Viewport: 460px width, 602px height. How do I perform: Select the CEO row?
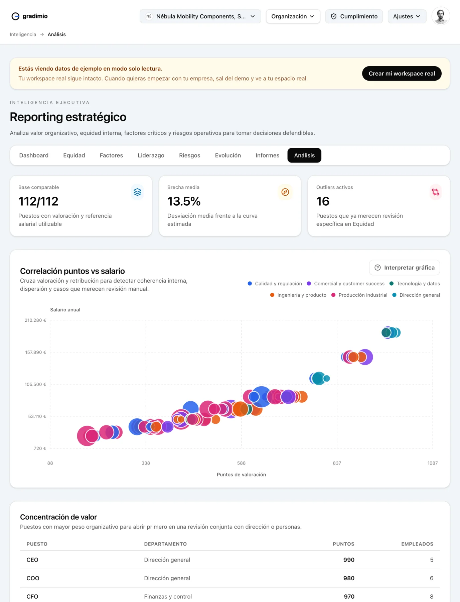point(230,560)
